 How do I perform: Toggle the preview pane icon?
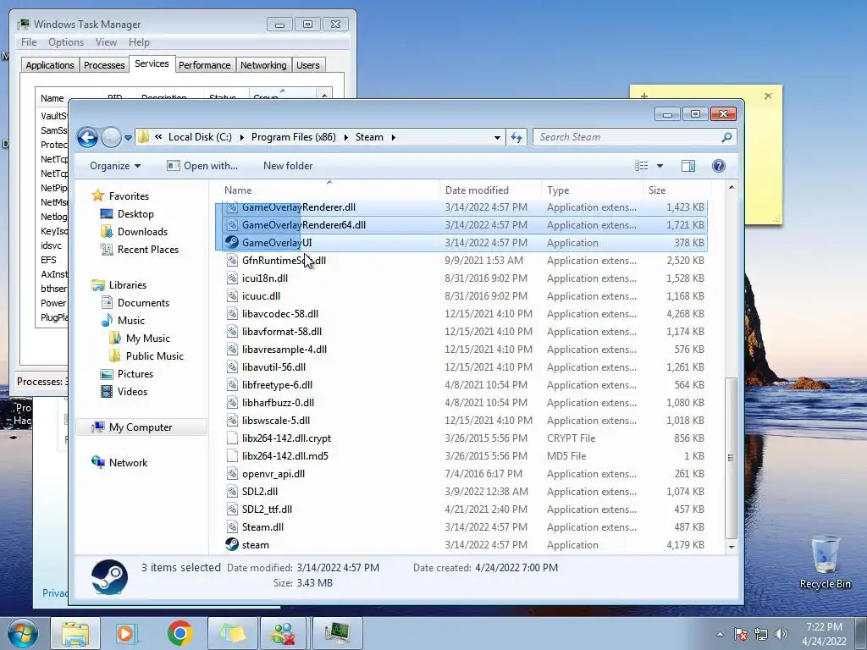688,166
